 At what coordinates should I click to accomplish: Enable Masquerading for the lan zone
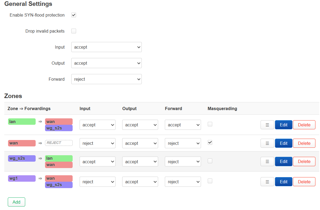click(x=210, y=124)
